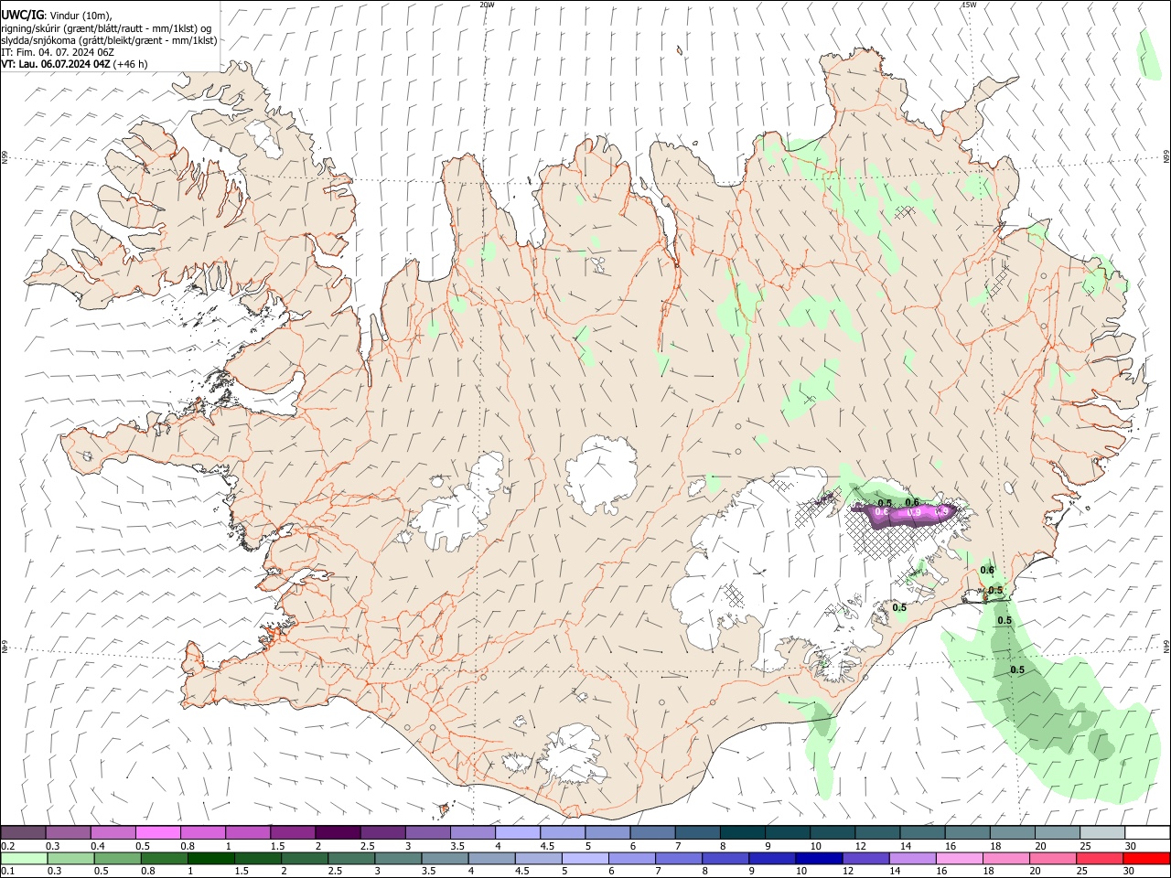Click the bright red rain-scale swatch after 30
This screenshot has width=1171, height=878.
(x=1146, y=858)
